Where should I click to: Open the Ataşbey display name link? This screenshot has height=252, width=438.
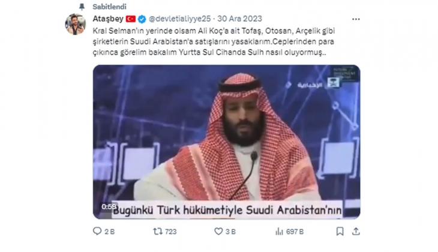[108, 19]
